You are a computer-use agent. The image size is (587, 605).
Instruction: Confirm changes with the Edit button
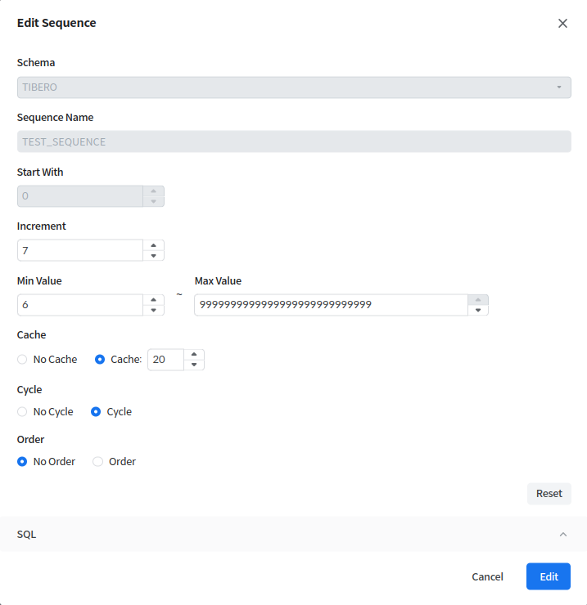pos(548,577)
